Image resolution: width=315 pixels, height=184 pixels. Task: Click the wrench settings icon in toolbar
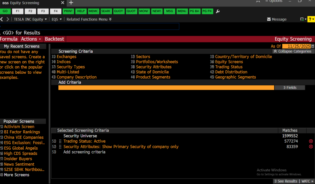(x=218, y=11)
